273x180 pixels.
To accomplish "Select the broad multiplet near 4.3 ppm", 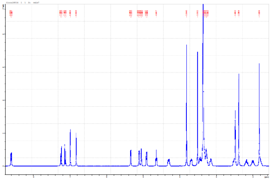I will click(168, 161).
